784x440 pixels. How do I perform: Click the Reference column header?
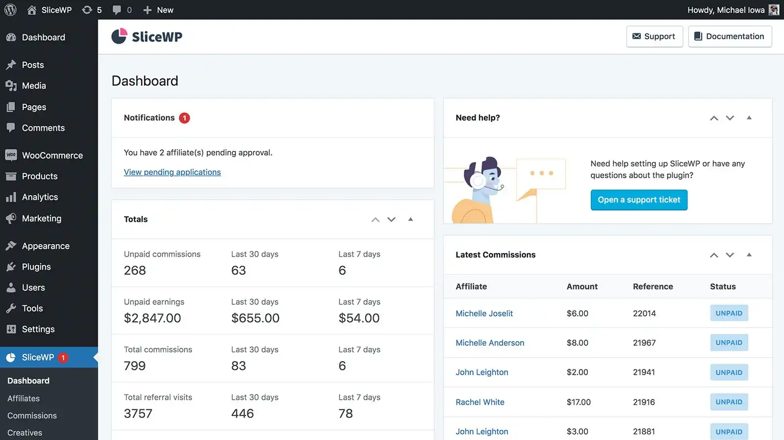653,286
